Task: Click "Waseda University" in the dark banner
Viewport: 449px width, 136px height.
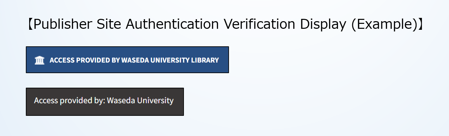Action: pyautogui.click(x=140, y=101)
